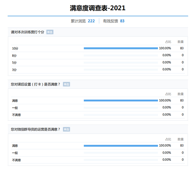Click the blue 满意 bar in 打卡 section
The height and width of the screenshot is (169, 193).
point(121,100)
